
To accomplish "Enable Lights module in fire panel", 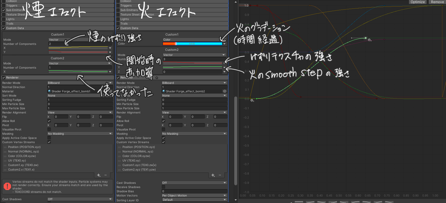I will [x=118, y=19].
